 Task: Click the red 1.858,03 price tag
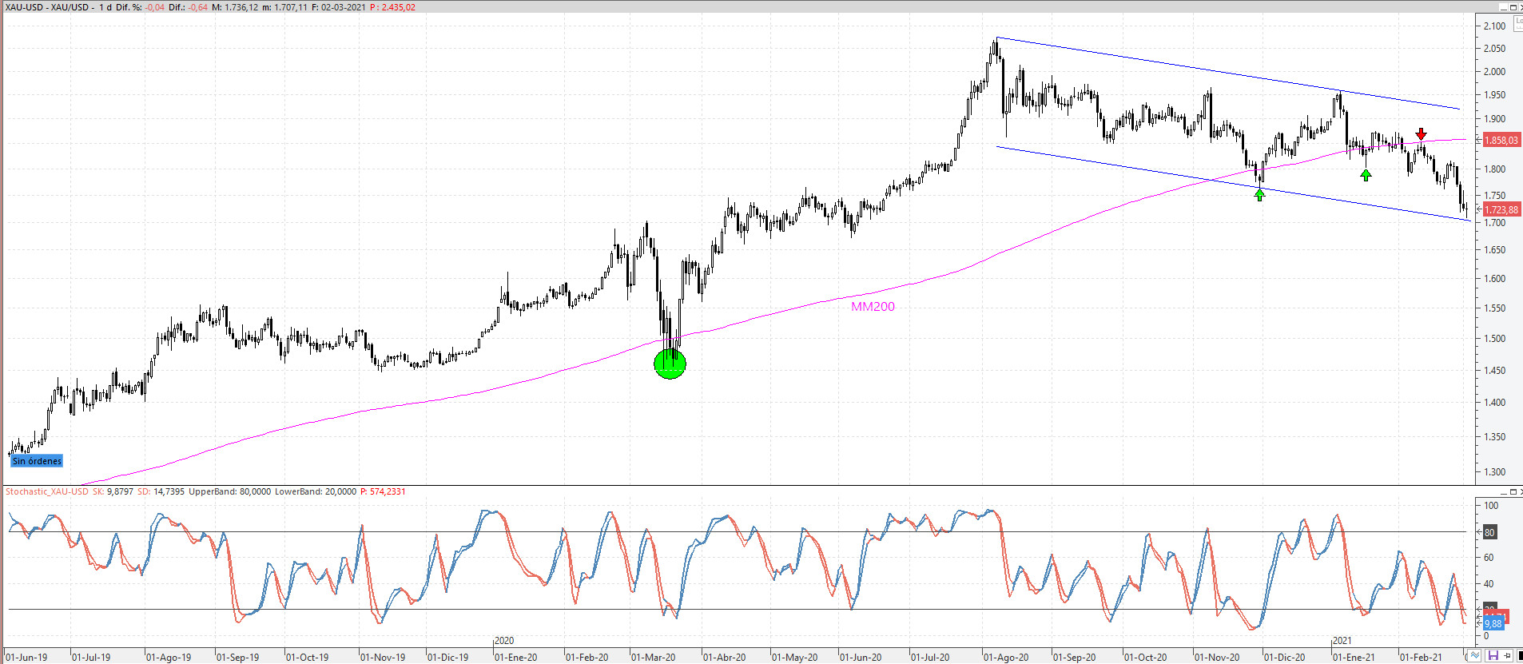coord(1501,140)
